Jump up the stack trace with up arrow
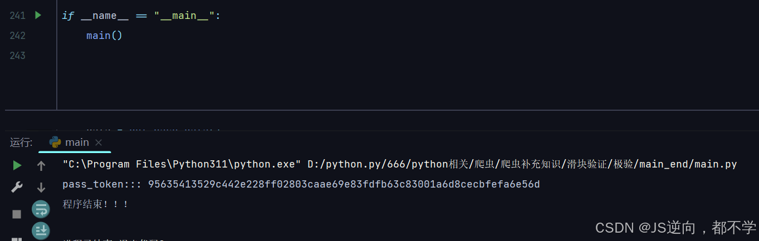This screenshot has width=759, height=241. pyautogui.click(x=41, y=165)
